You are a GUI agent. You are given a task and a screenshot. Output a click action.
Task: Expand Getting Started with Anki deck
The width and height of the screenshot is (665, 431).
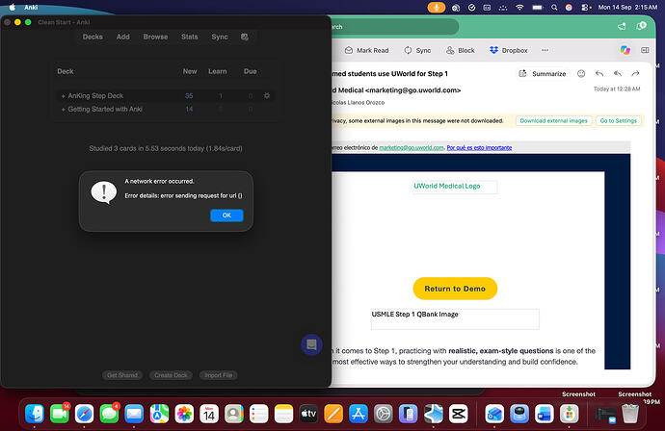64,110
